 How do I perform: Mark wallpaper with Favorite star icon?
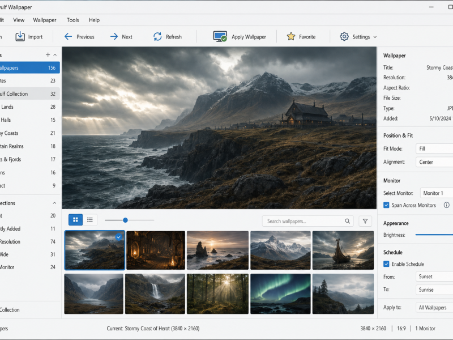(291, 36)
